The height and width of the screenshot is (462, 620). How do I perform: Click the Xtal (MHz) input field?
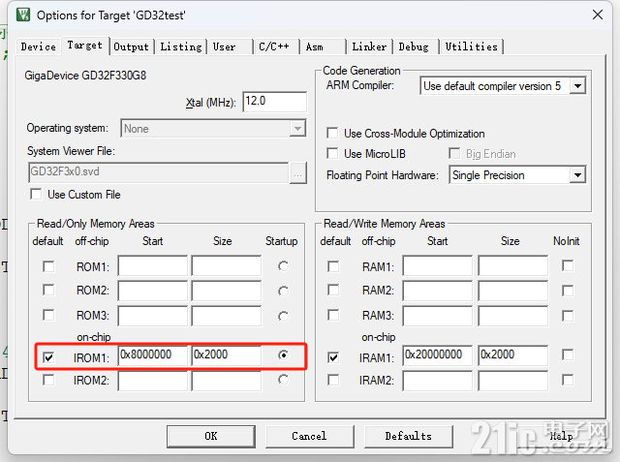click(x=274, y=102)
